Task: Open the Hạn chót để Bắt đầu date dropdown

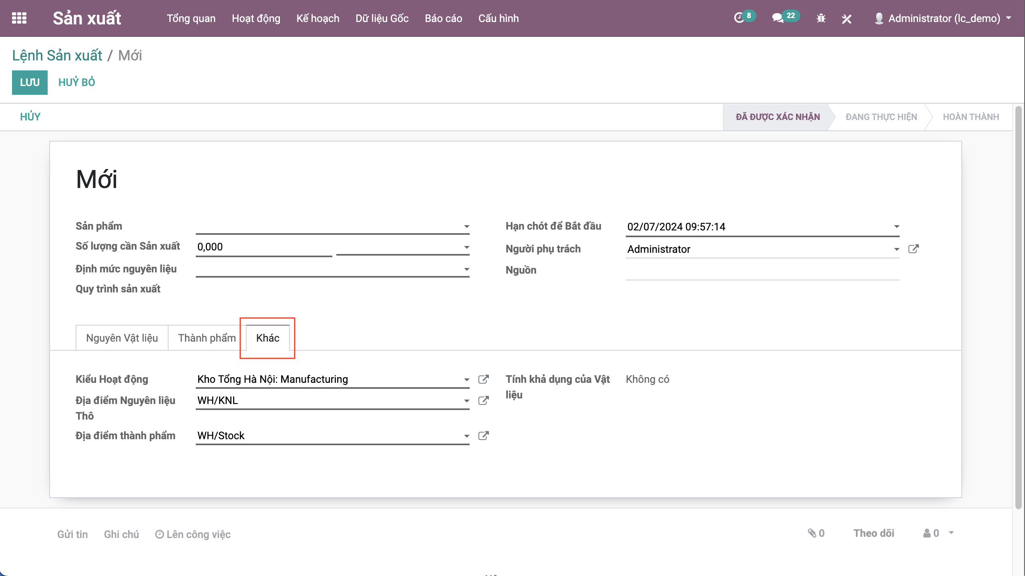Action: tap(896, 226)
